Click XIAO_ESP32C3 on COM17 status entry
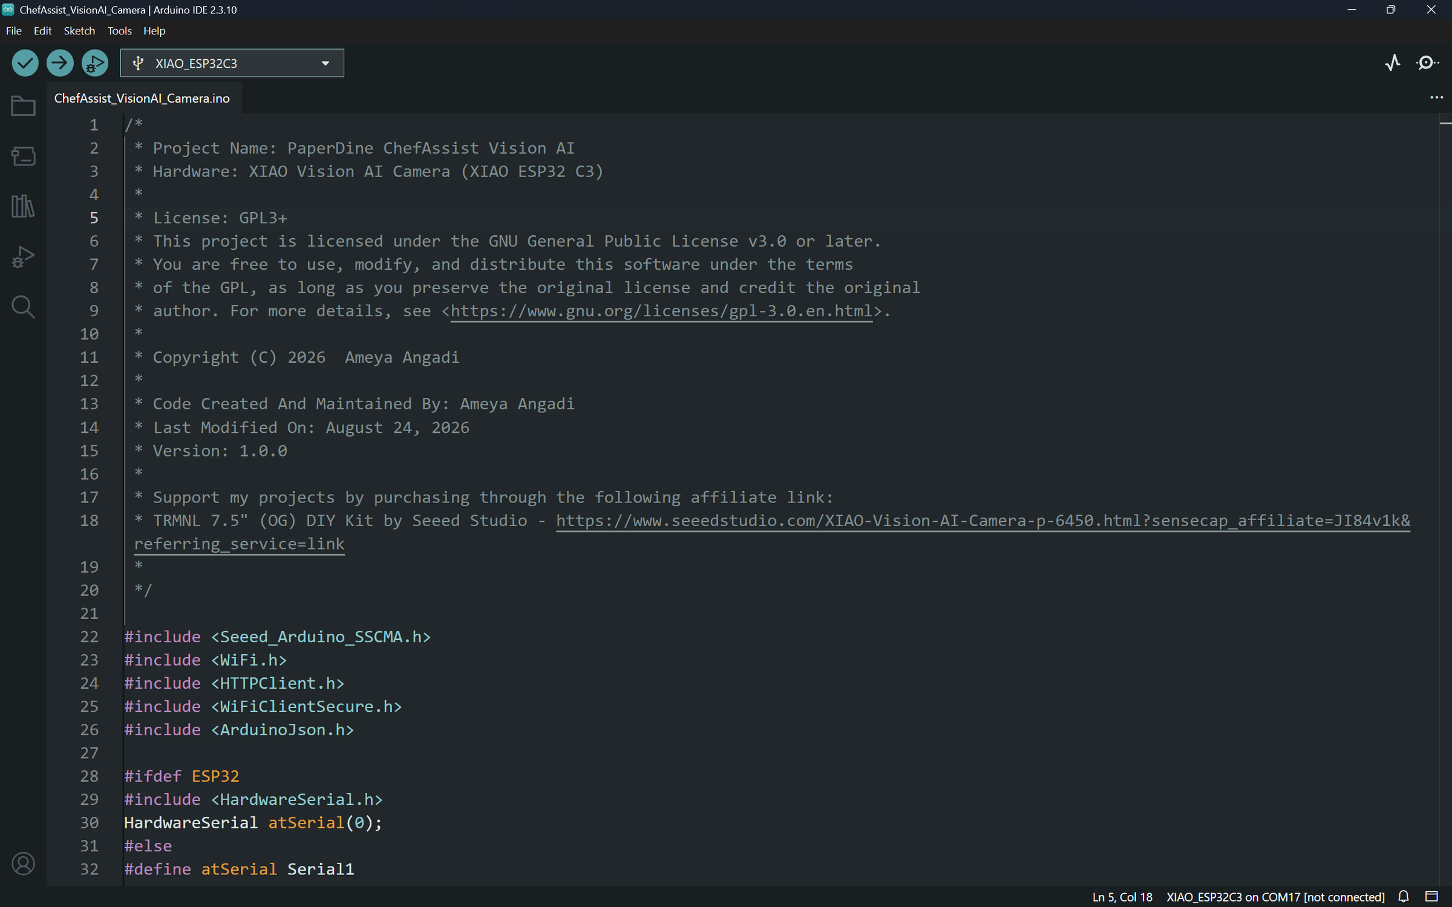1452x907 pixels. [x=1275, y=897]
